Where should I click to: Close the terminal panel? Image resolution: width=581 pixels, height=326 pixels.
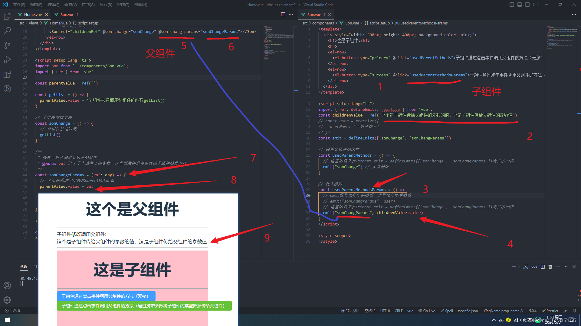pyautogui.click(x=574, y=267)
